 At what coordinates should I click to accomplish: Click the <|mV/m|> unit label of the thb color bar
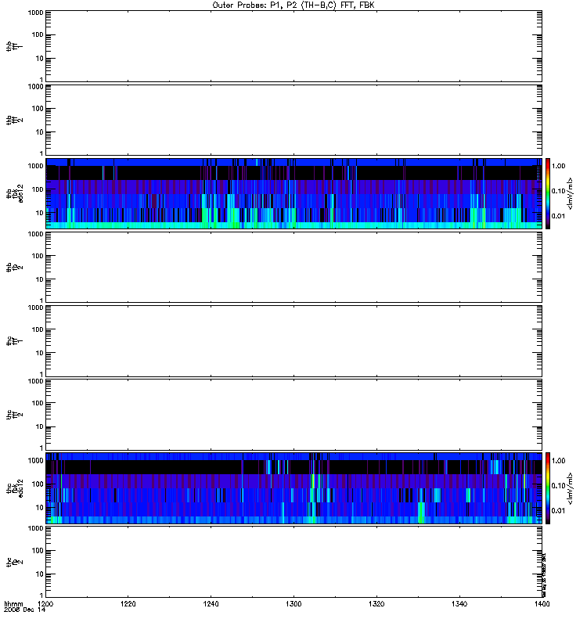tap(571, 193)
